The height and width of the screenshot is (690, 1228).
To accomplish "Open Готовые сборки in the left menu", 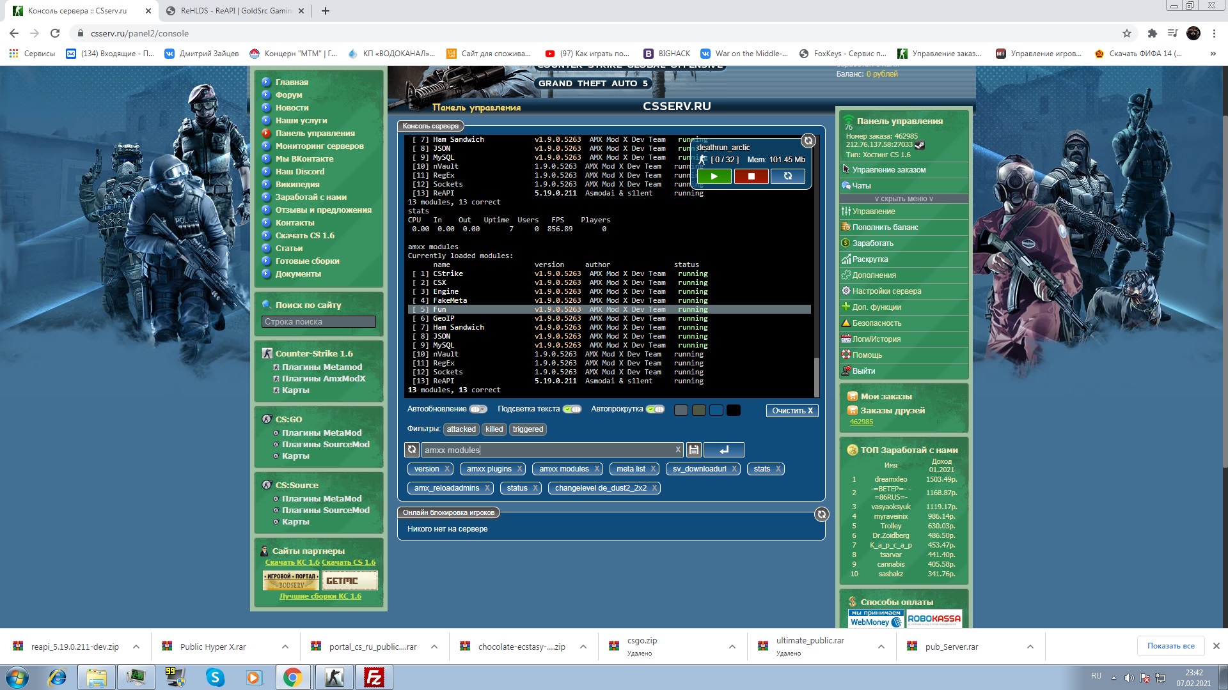I will coord(308,261).
